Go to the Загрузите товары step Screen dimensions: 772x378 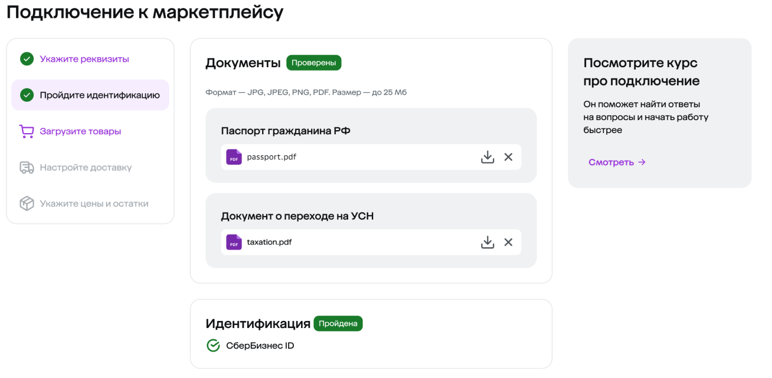80,131
